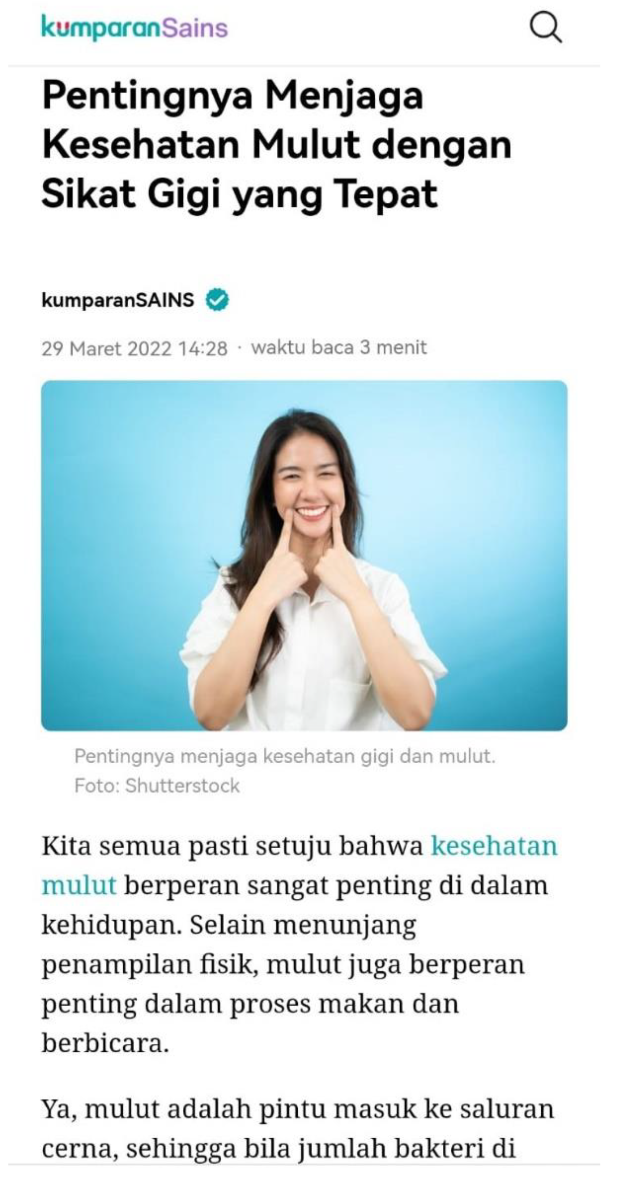This screenshot has width=623, height=1182.
Task: Click the 'waktu baca 3 menit' label
Action: (x=339, y=348)
